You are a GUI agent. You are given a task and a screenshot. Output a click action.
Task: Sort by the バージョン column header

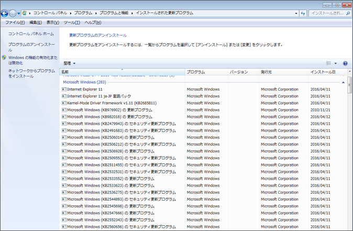click(244, 72)
